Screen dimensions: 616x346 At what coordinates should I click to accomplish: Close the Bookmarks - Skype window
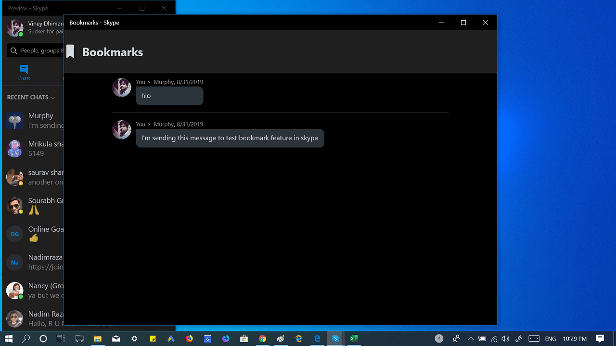tap(486, 23)
